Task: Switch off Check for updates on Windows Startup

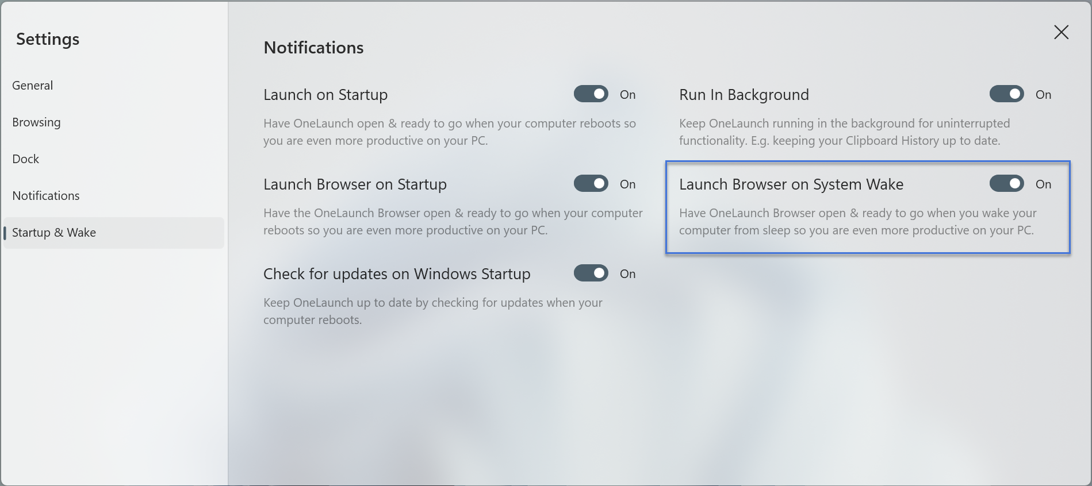Action: click(591, 273)
